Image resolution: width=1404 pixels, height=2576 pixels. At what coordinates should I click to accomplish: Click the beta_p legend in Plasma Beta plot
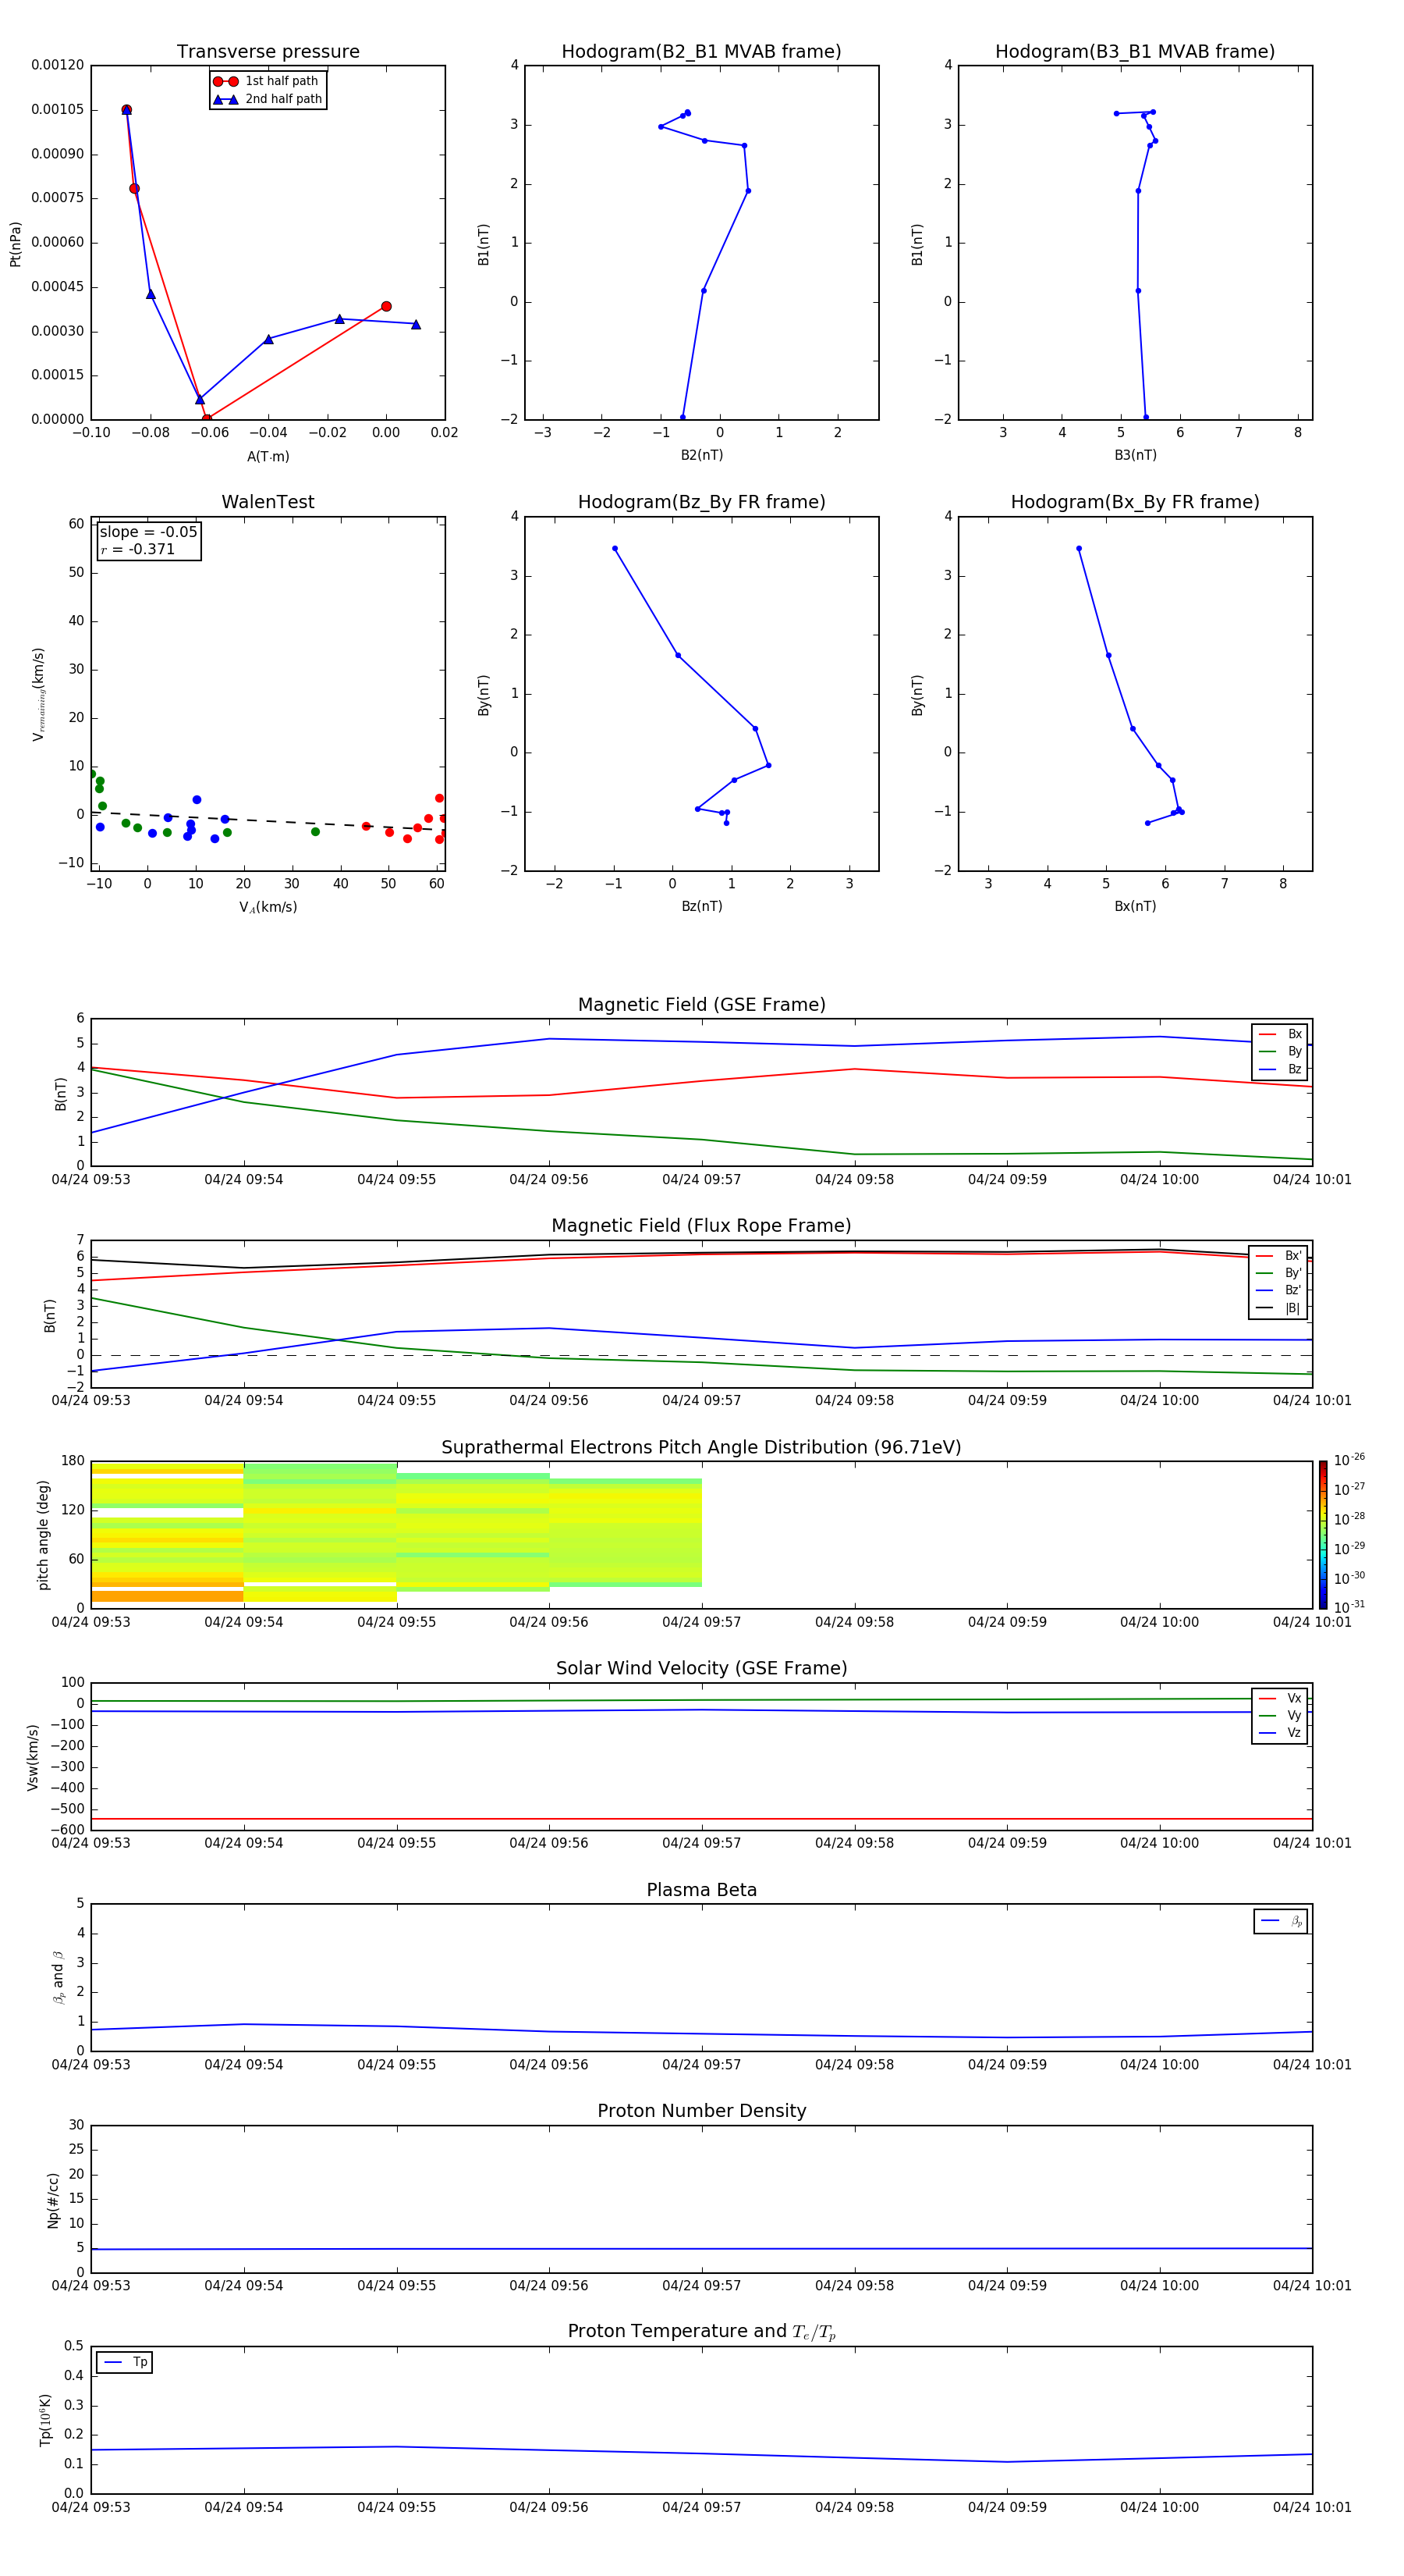pyautogui.click(x=1281, y=1921)
